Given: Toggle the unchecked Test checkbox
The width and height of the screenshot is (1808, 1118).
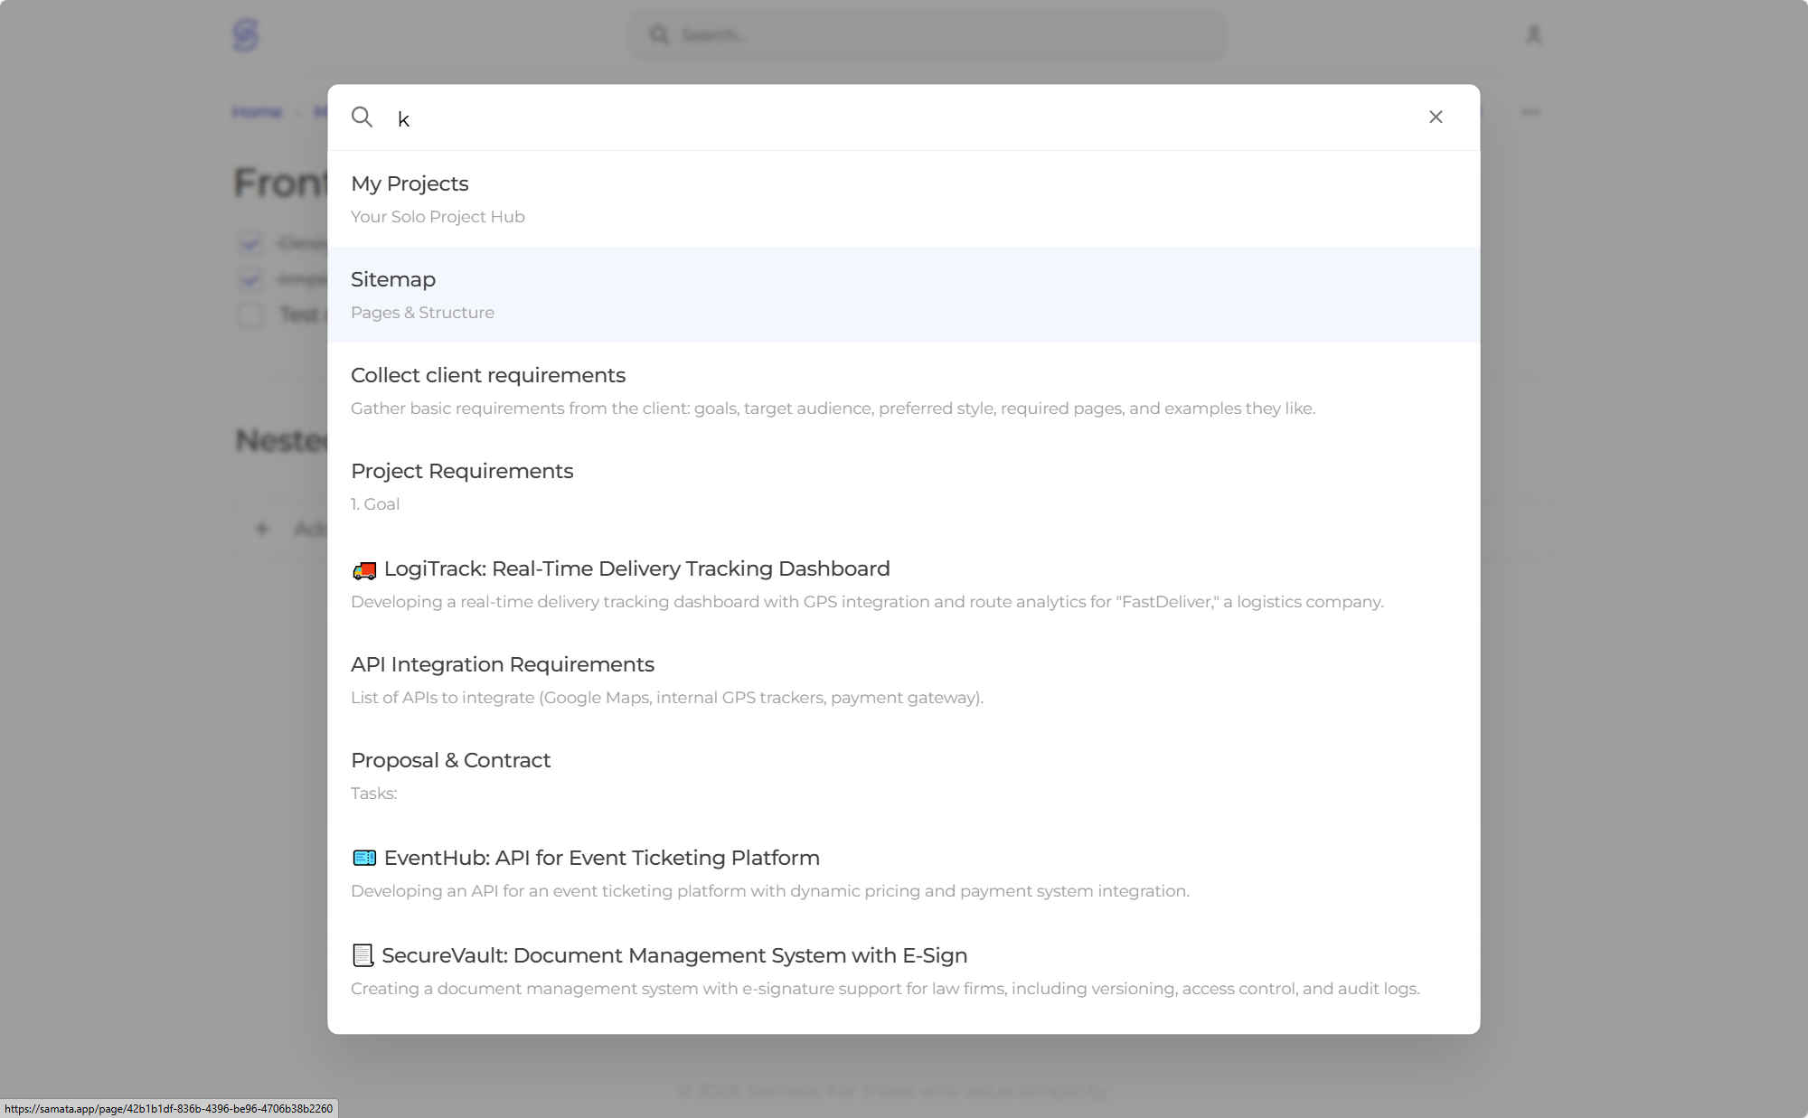Looking at the screenshot, I should [250, 315].
